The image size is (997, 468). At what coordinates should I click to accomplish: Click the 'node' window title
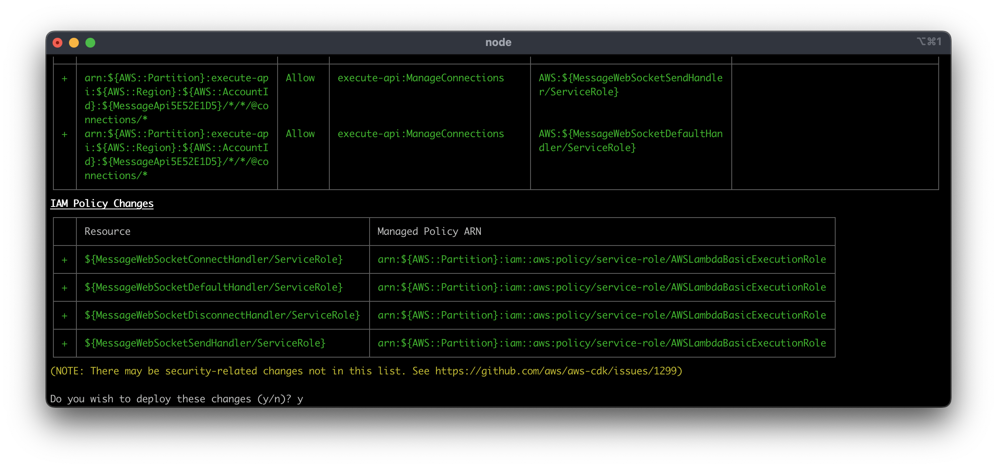pos(498,42)
